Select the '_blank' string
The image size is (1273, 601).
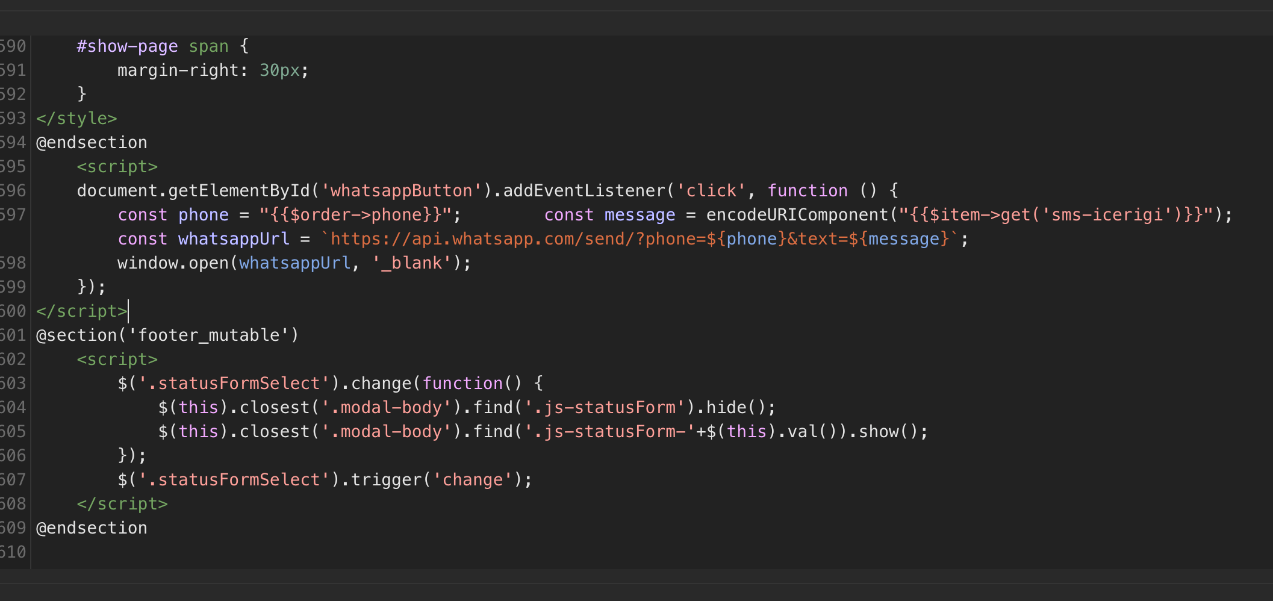(412, 263)
